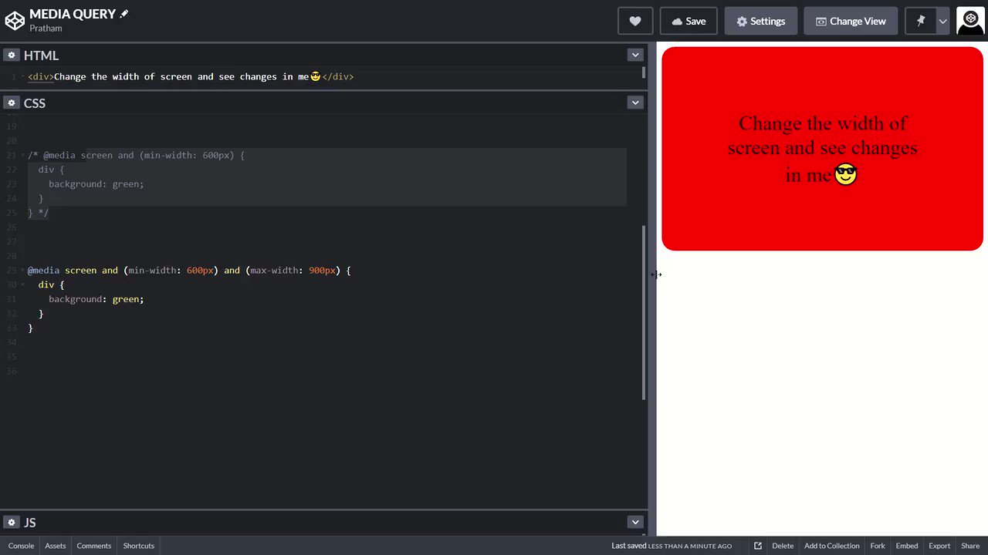988x555 pixels.
Task: Click the Embed button
Action: [x=907, y=546]
